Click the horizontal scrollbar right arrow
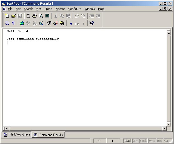This screenshot has width=174, height=144. pos(164,128)
